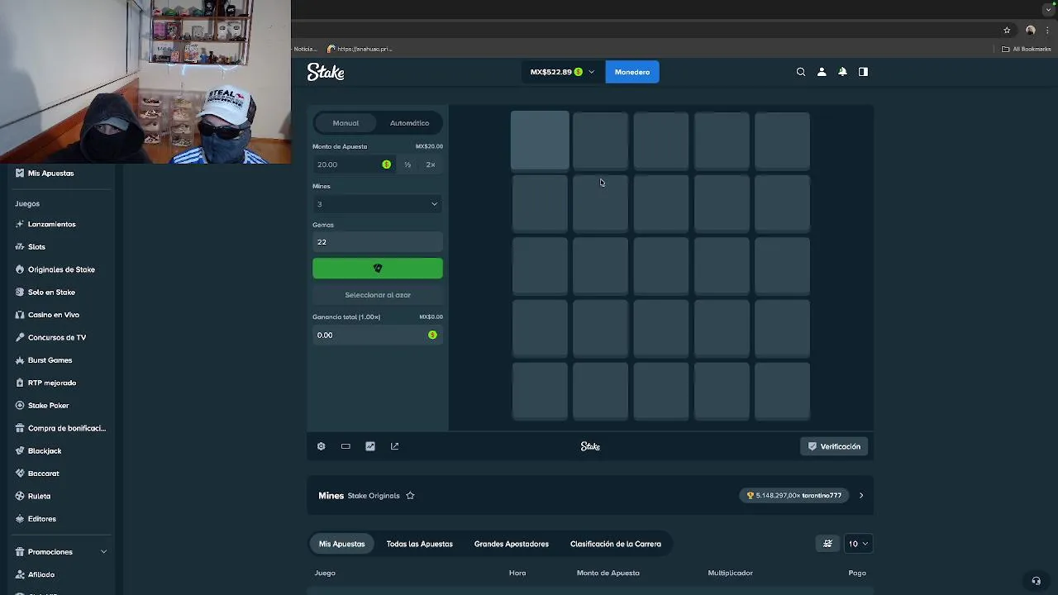Image resolution: width=1058 pixels, height=595 pixels.
Task: Click the Lanzamientos sidebar icon
Action: (x=20, y=224)
